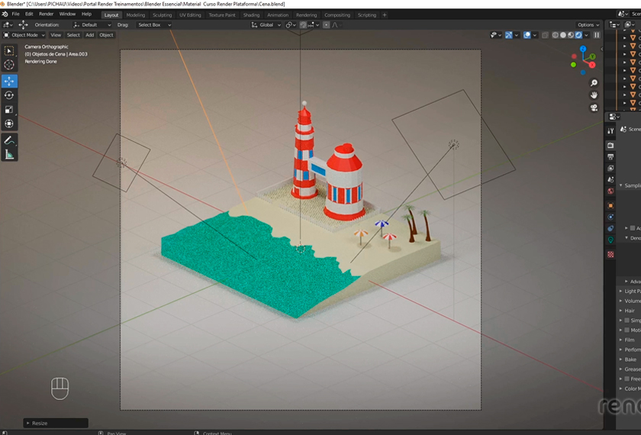This screenshot has width=641, height=435.
Task: Switch to the Sculpting workspace tab
Action: [x=162, y=14]
